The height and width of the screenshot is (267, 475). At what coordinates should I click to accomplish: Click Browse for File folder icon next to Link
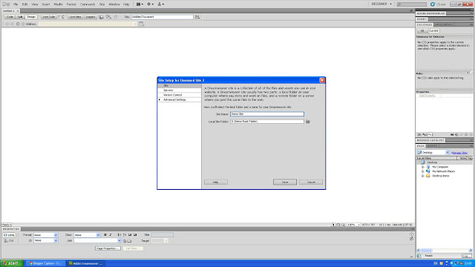(129, 241)
